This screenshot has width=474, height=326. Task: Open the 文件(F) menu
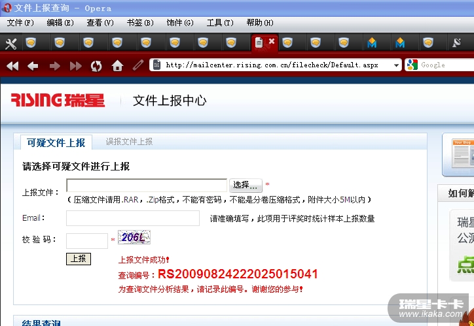tap(20, 23)
